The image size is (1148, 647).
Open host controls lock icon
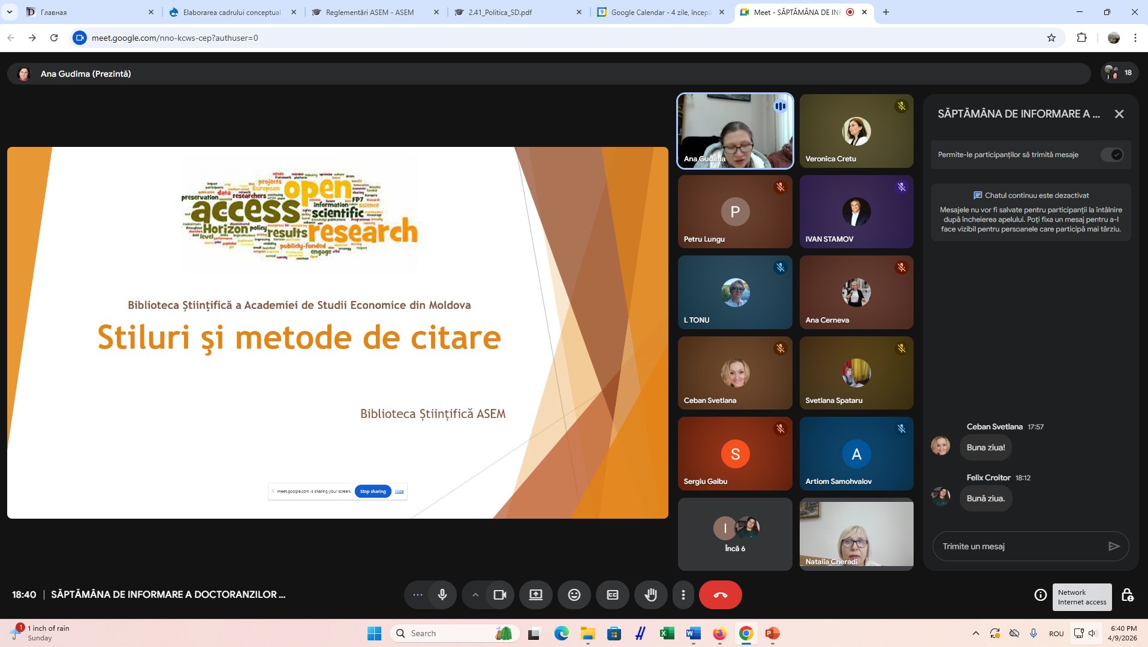1127,595
